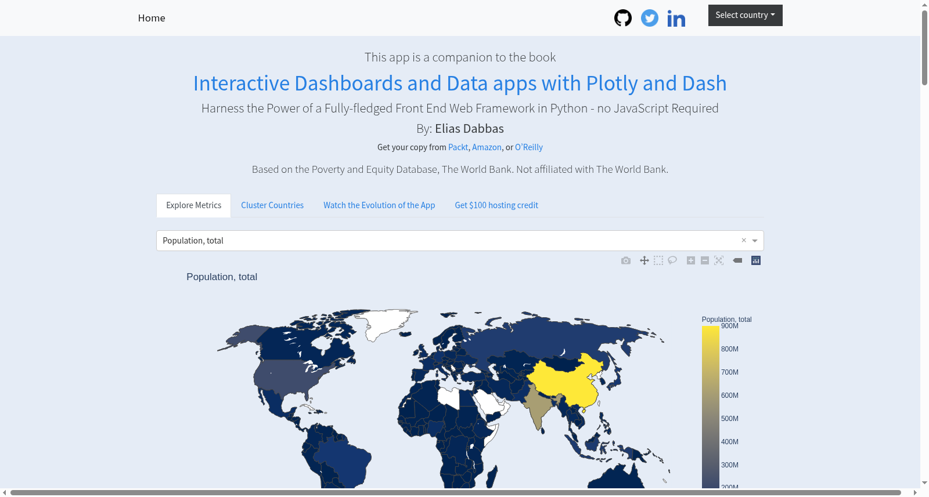Viewport: 929px width, 497px height.
Task: Click the 'Population, total' chart title
Action: coord(222,277)
